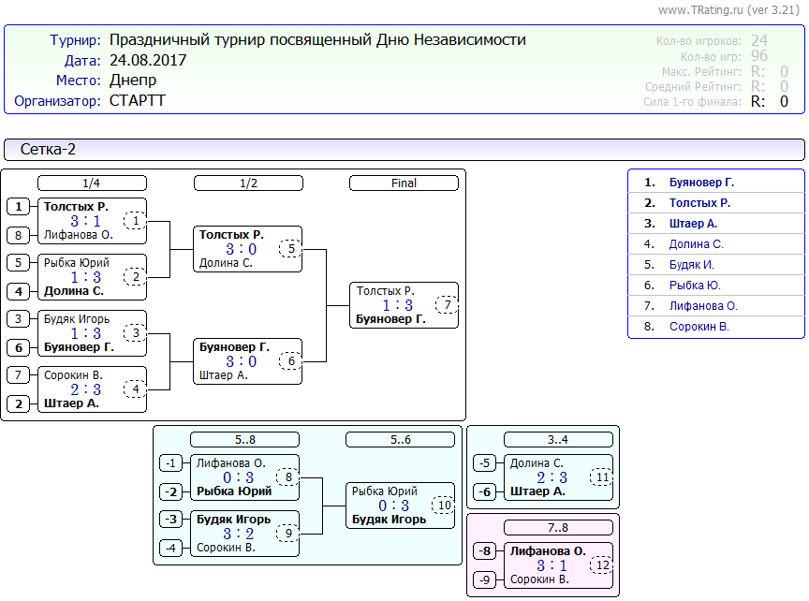Select match number 11 badge in 3..4 bracket
The image size is (809, 601).
[x=601, y=477]
